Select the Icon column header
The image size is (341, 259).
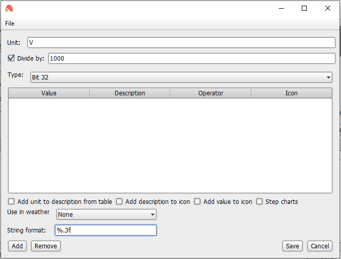point(292,93)
